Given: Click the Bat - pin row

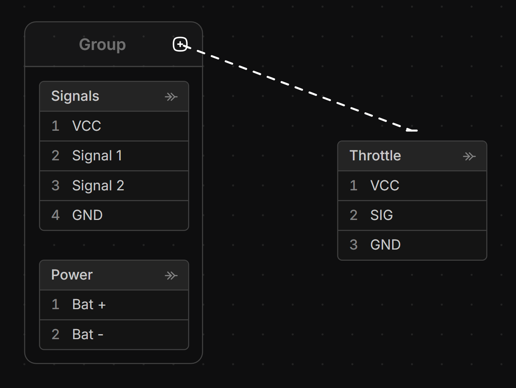Looking at the screenshot, I should pyautogui.click(x=114, y=335).
